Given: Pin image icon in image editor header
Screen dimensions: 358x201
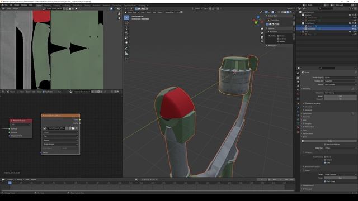Looking at the screenshot, I should click(x=77, y=9).
